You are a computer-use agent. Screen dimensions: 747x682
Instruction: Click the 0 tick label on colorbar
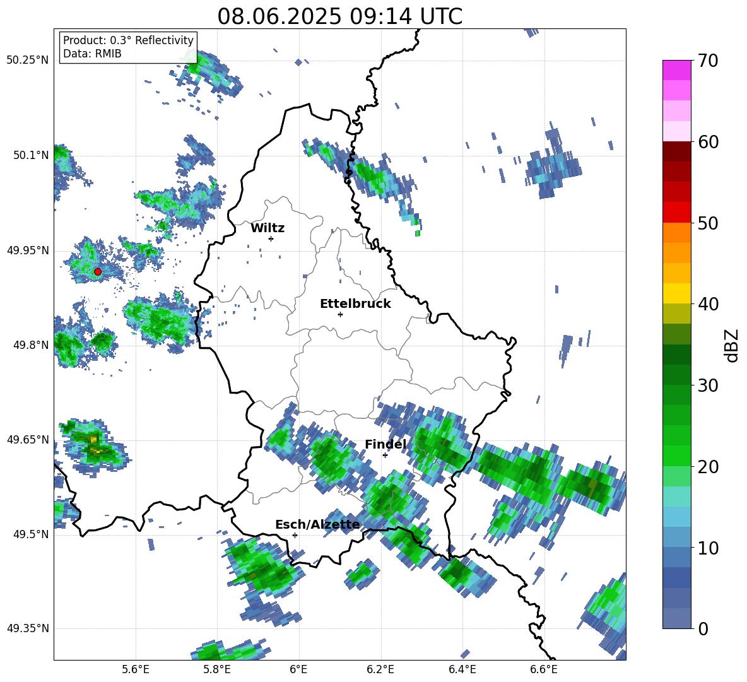pyautogui.click(x=703, y=628)
